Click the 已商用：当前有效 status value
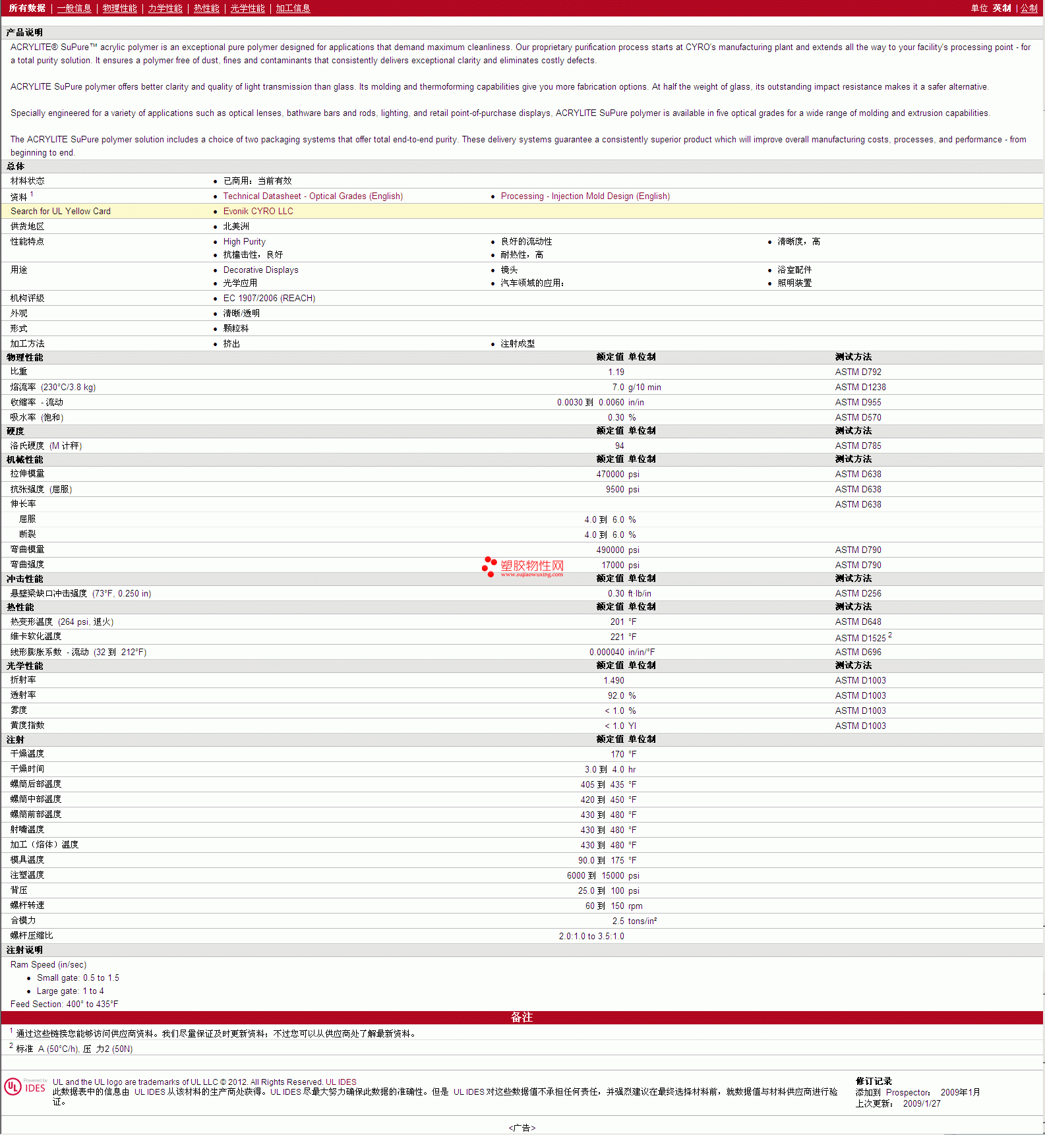The width and height of the screenshot is (1045, 1135). (x=257, y=181)
